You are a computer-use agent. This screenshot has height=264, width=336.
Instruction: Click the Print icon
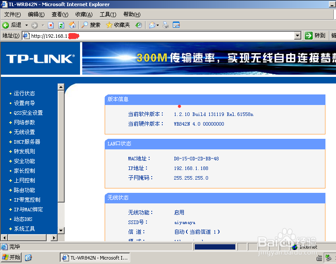[165, 25]
